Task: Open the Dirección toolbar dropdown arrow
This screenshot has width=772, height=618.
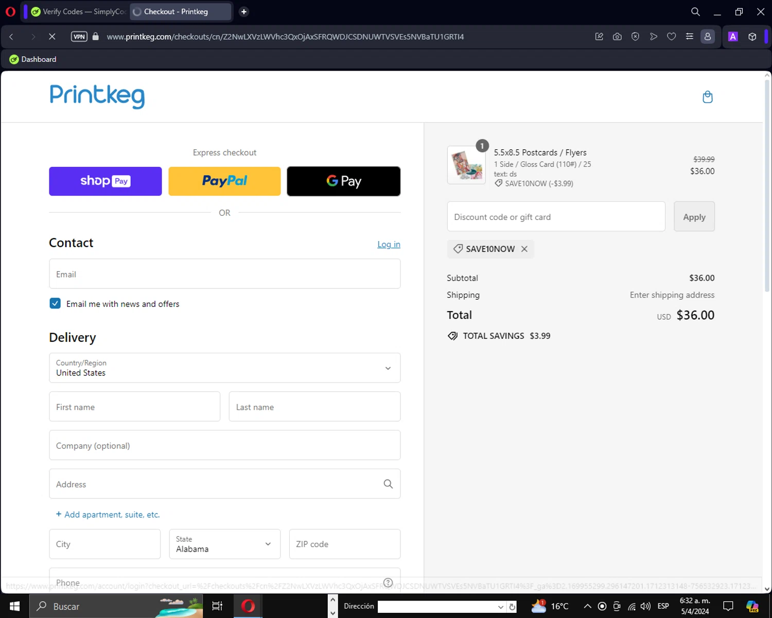Action: point(500,607)
